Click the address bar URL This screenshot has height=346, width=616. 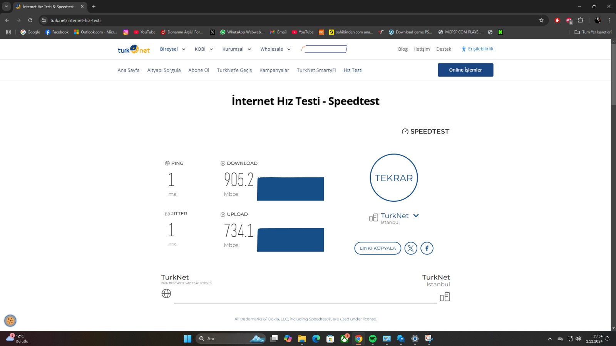[75, 20]
